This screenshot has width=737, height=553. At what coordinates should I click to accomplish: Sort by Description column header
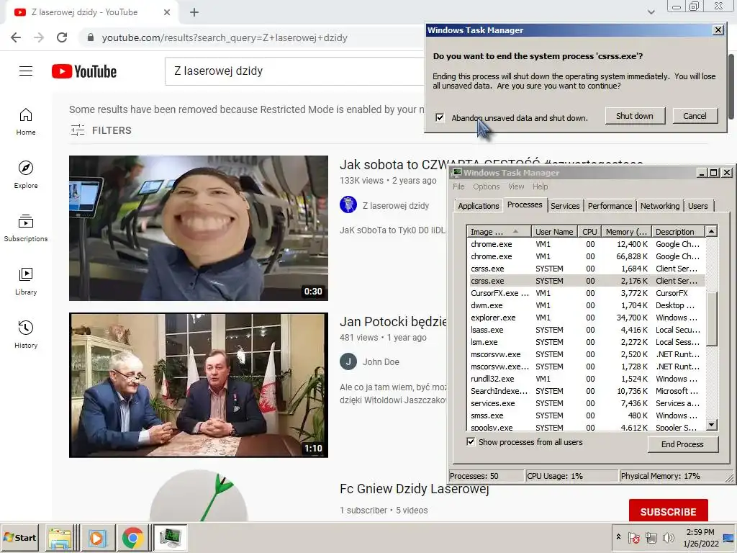point(678,231)
